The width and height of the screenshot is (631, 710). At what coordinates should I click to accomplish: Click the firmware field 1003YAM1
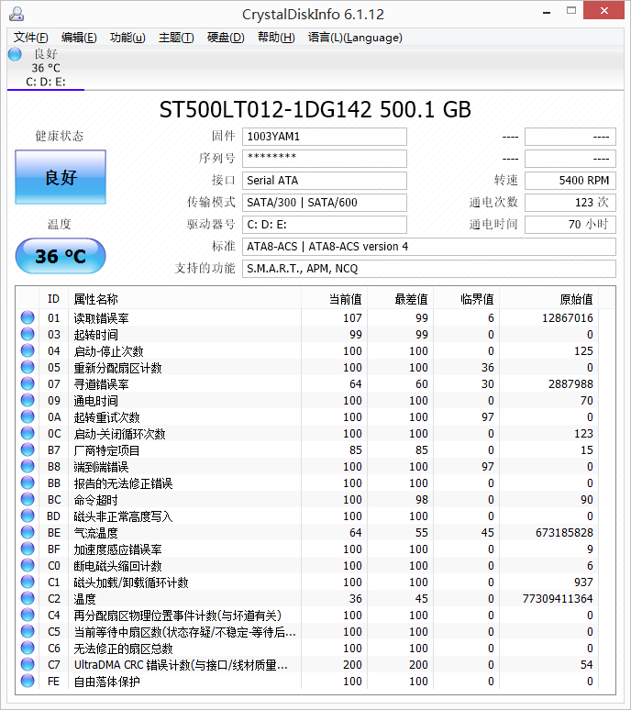(325, 137)
